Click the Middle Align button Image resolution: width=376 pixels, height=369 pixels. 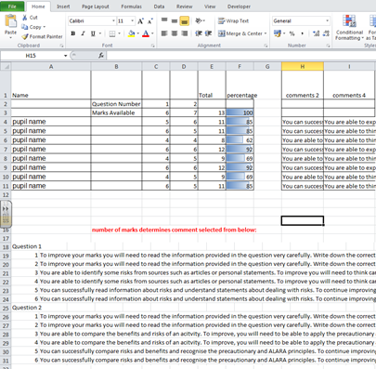coord(175,20)
